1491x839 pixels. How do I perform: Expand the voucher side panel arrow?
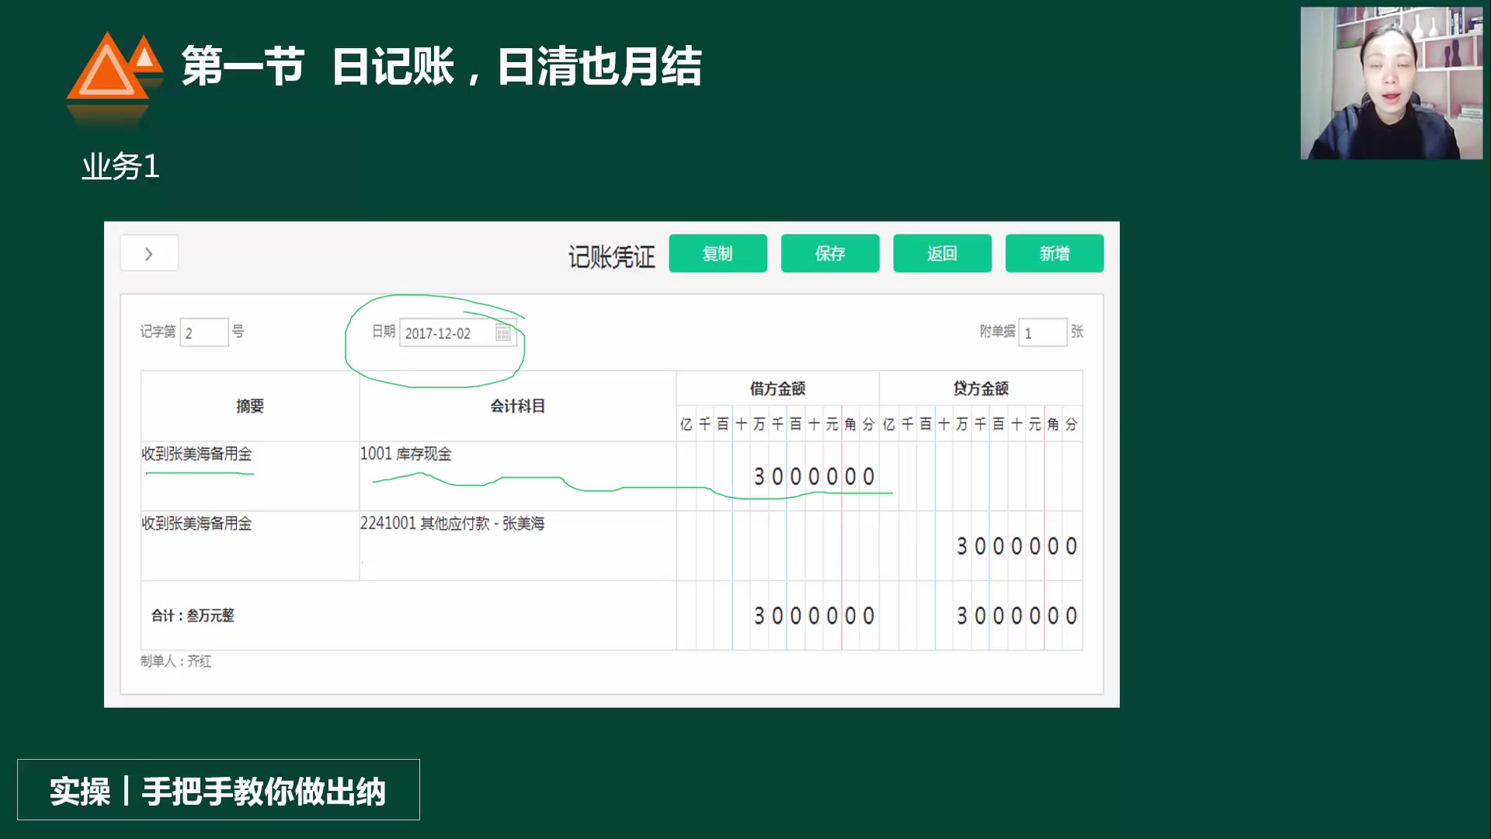tap(148, 252)
